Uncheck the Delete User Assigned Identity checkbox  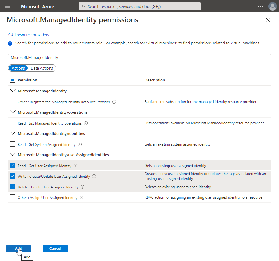[x=12, y=187]
